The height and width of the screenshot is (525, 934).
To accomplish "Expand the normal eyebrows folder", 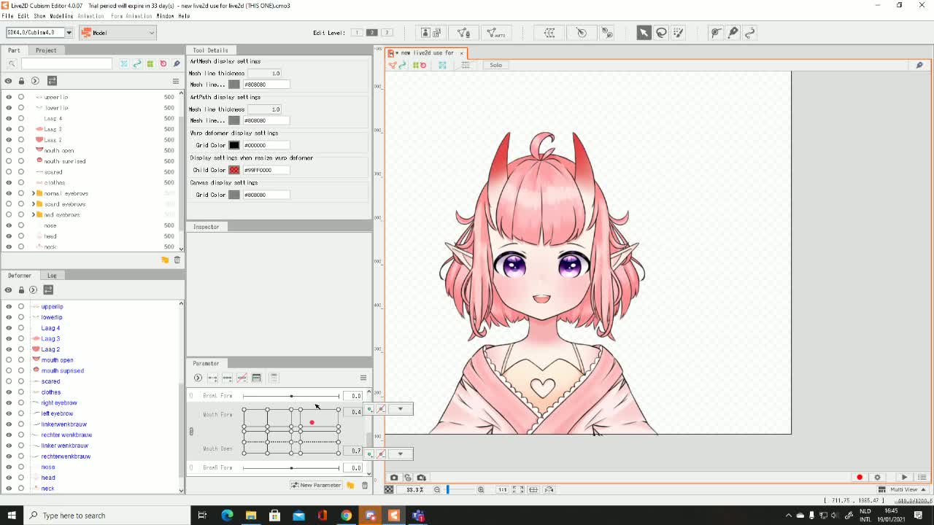I will tap(33, 193).
